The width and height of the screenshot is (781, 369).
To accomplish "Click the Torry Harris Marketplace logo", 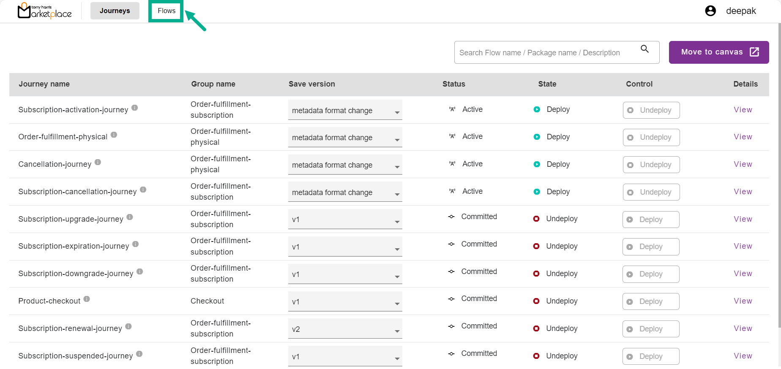I will click(44, 11).
